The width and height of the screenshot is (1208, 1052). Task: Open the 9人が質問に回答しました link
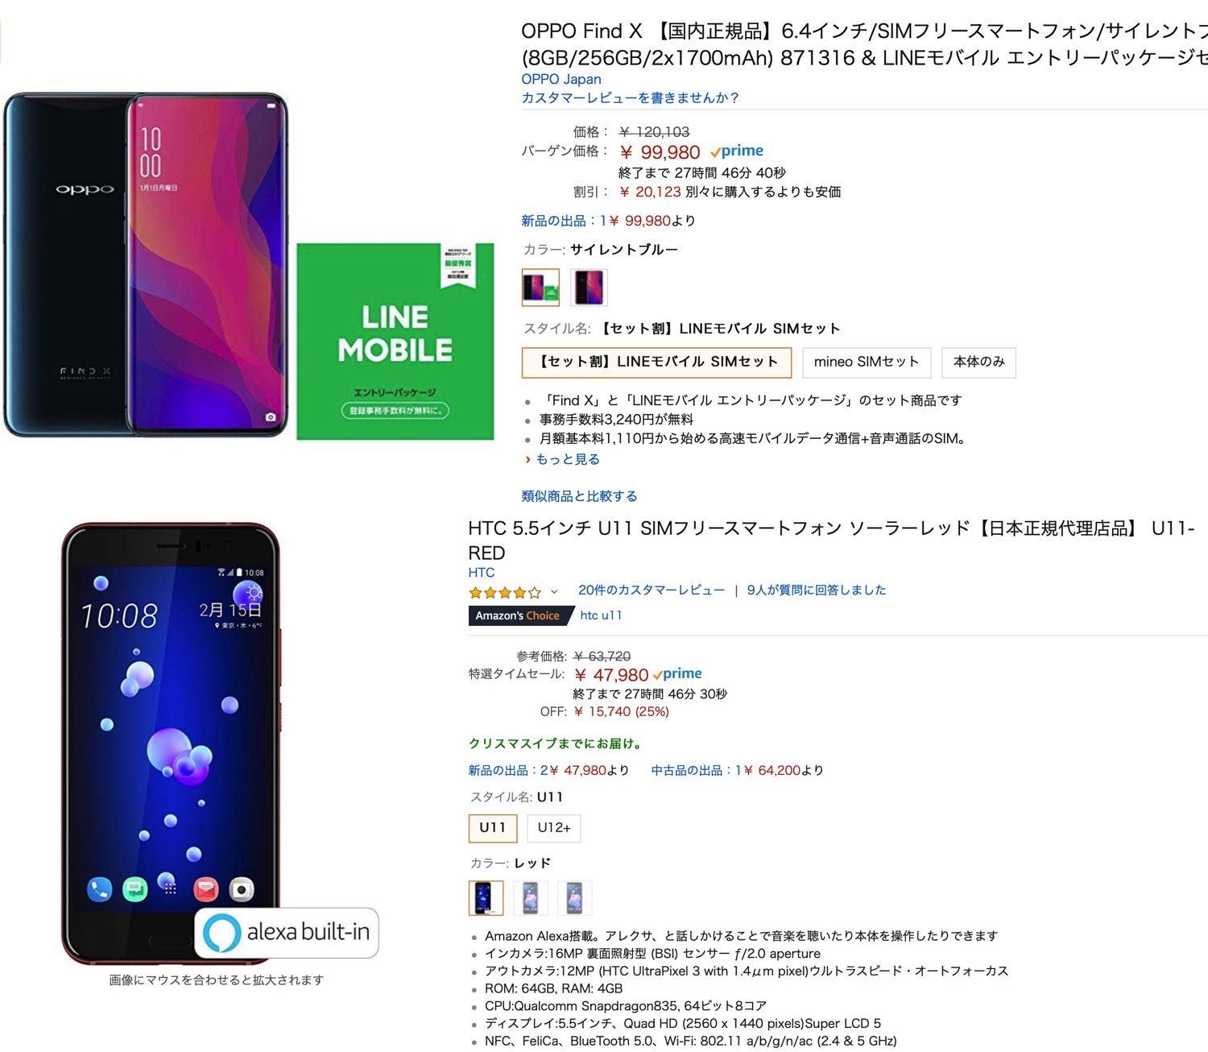tap(817, 590)
